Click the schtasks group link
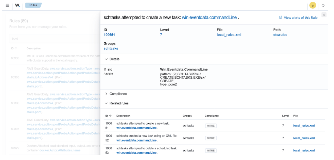The height and width of the screenshot is (160, 334). pos(111,49)
